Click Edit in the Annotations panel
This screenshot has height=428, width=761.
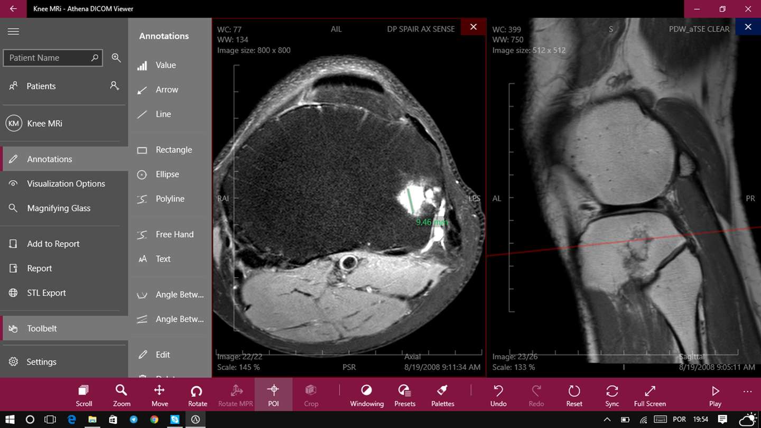pos(170,355)
